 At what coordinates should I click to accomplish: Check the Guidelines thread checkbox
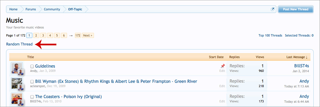32,66
